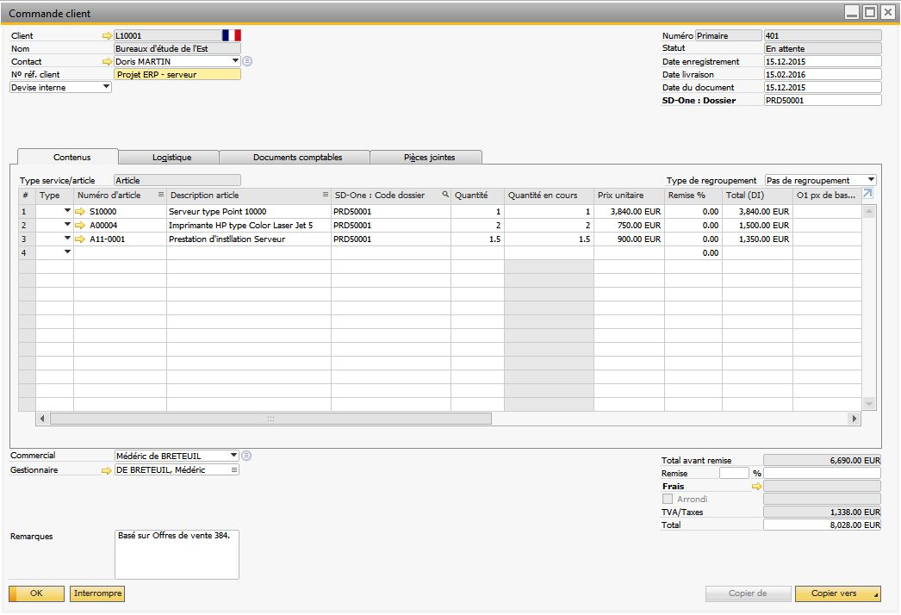Open the Gestionnaire link arrow
Screen dimensions: 901x615
[x=108, y=470]
